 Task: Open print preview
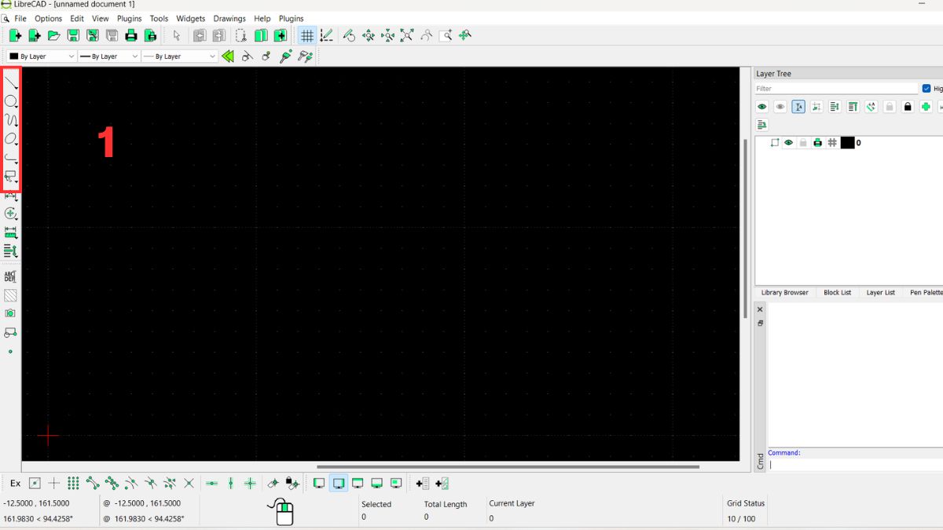coord(150,35)
